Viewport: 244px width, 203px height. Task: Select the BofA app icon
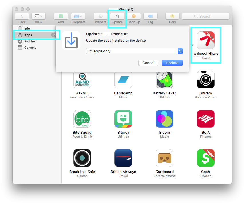(x=206, y=119)
